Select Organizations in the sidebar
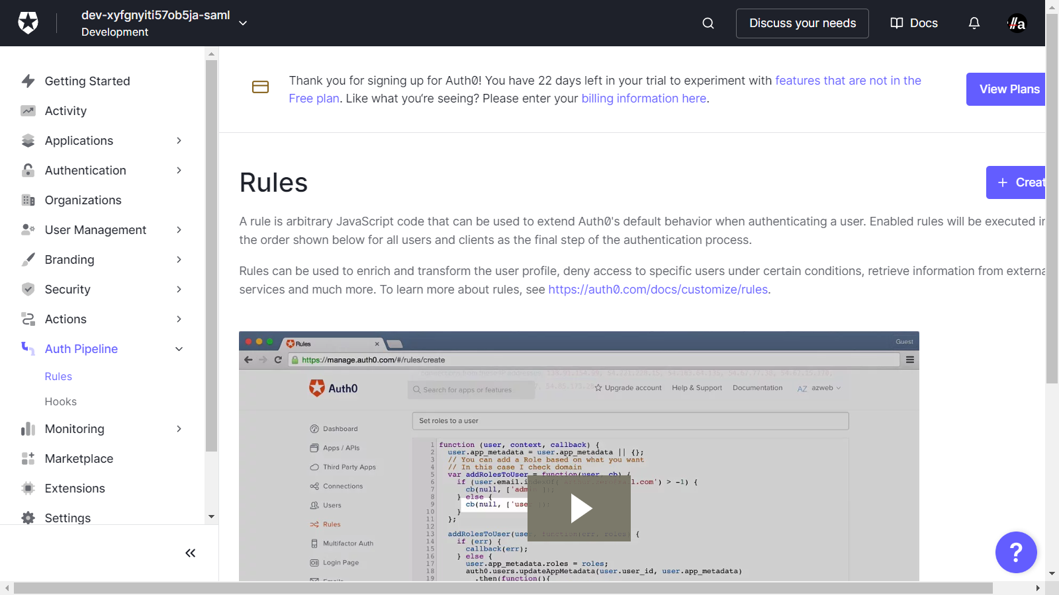 [x=83, y=200]
